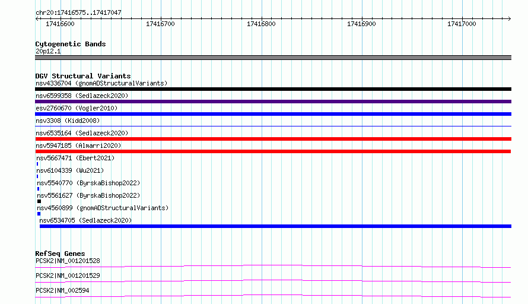
Task: Click ruler position 17417000
Action: click(462, 24)
